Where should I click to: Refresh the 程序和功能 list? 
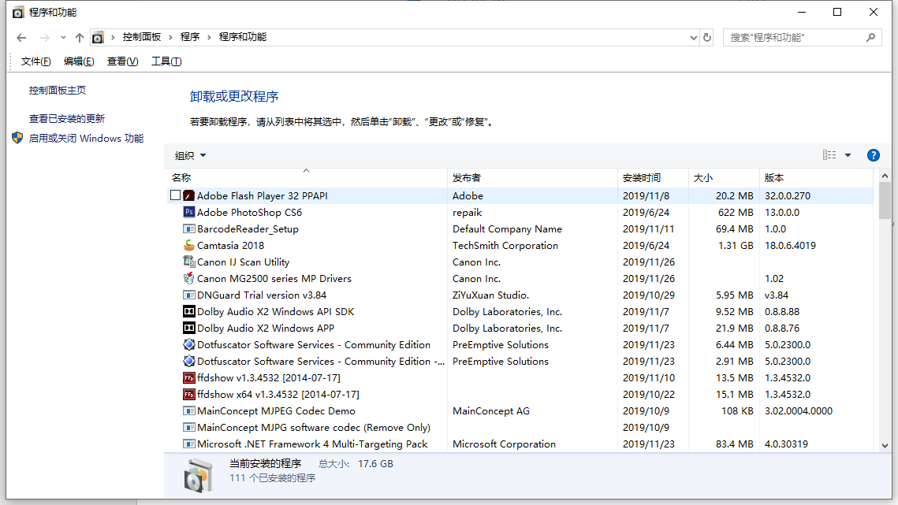(x=707, y=38)
